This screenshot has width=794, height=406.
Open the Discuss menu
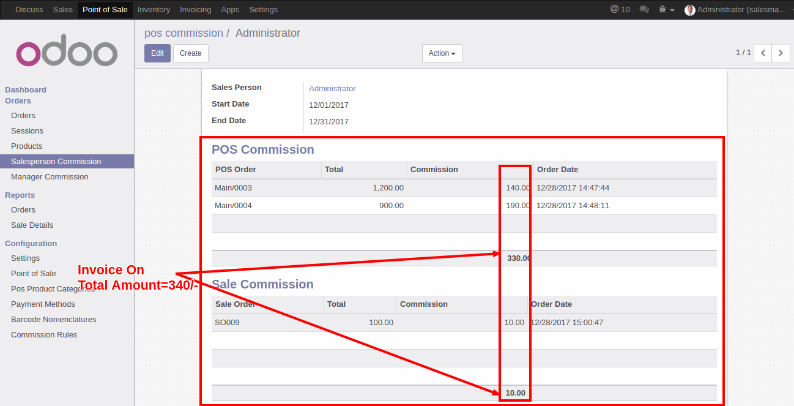(29, 10)
